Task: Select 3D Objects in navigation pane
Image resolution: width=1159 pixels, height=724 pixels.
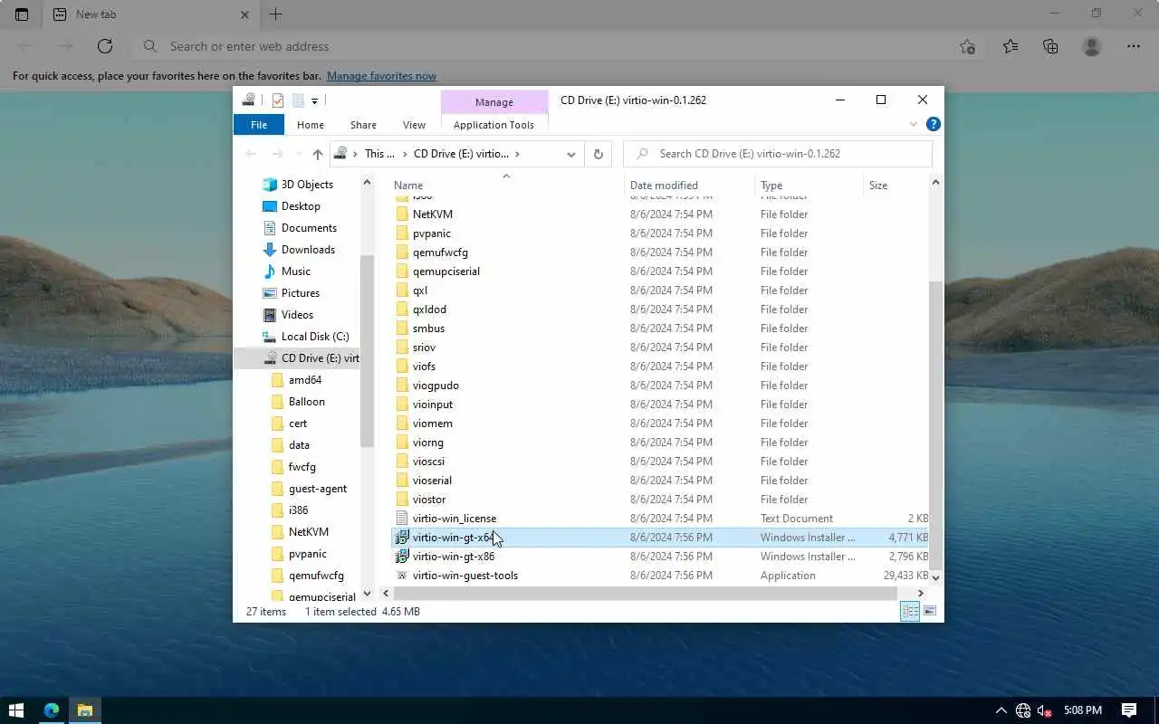Action: click(x=307, y=185)
